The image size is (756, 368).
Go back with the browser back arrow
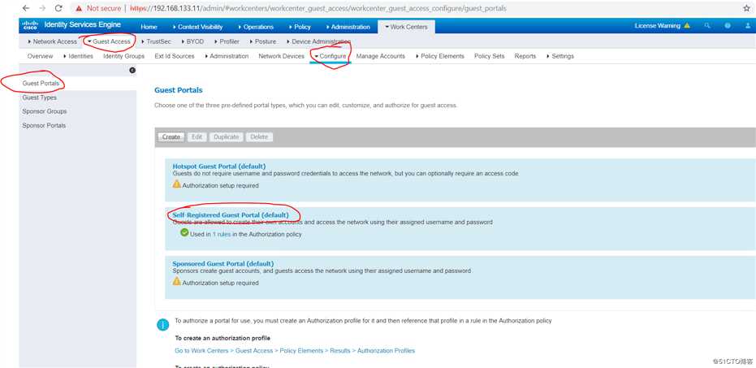[26, 8]
